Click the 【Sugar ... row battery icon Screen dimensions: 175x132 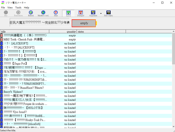click(1, 68)
